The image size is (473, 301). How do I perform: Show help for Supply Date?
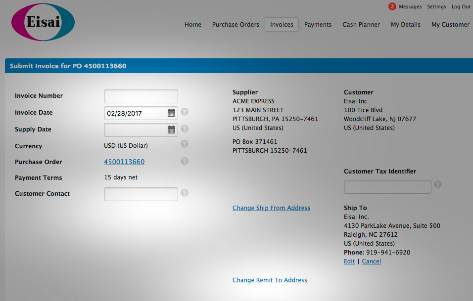coord(185,129)
